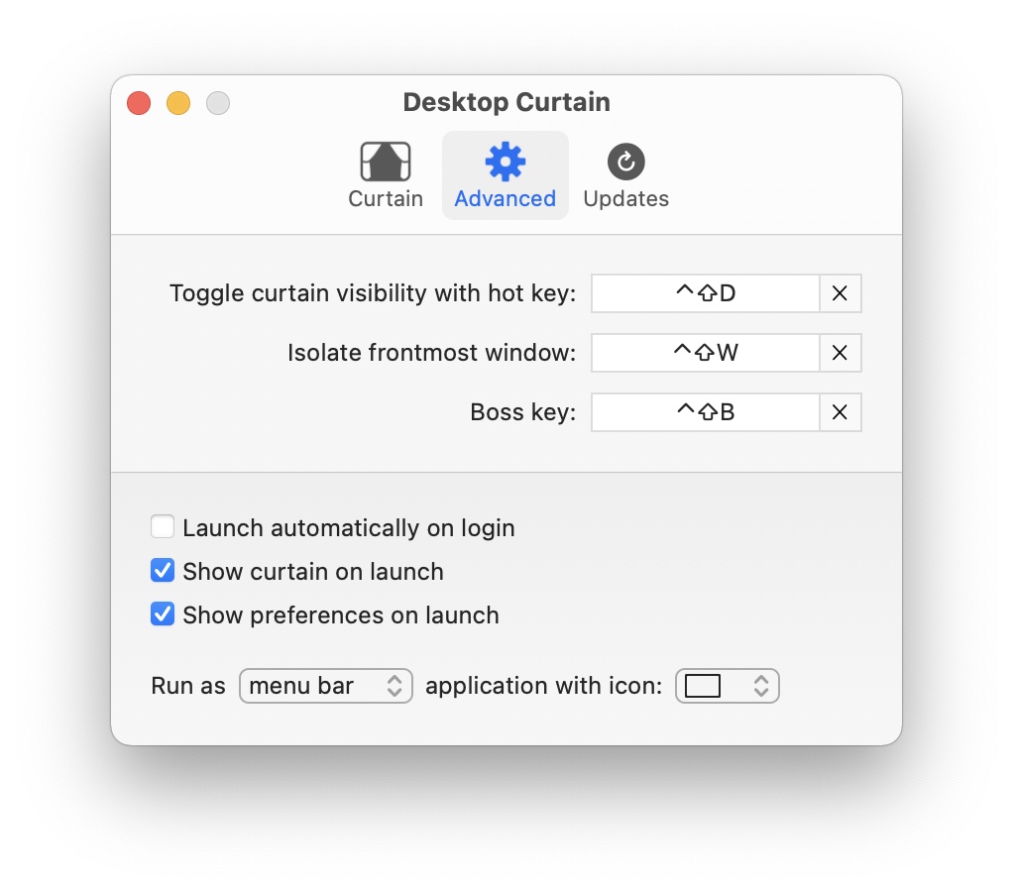Select the Isolate frontmost window shortcut field
The image size is (1013, 892).
tap(705, 353)
